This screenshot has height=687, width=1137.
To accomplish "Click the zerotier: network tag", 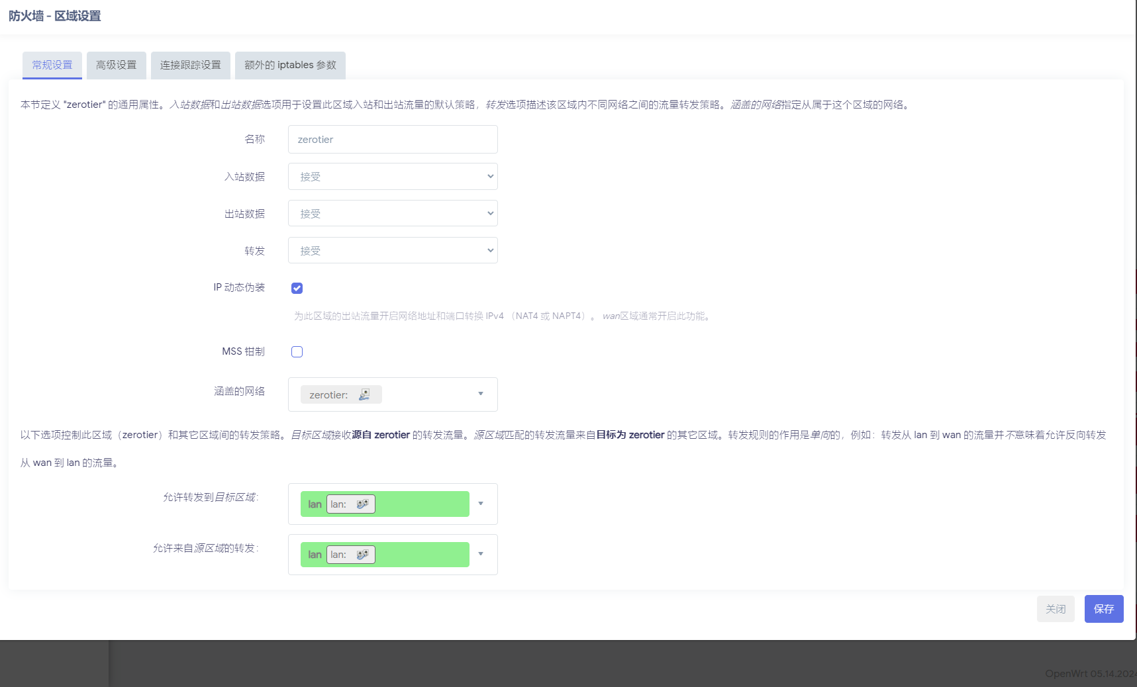I will [x=341, y=394].
